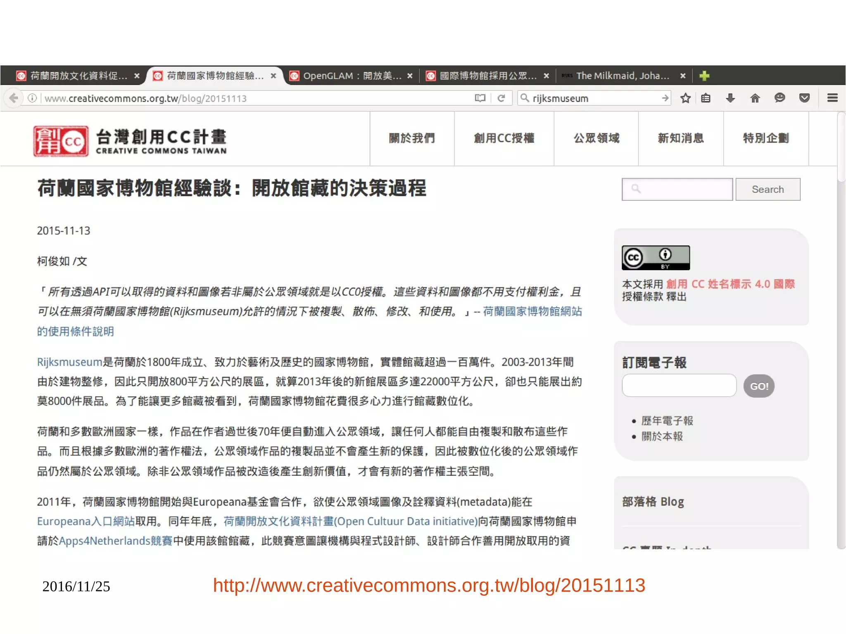Viewport: 846px width, 634px height.
Task: Close the 荷蘭開放文化資料 tab
Action: pyautogui.click(x=137, y=76)
